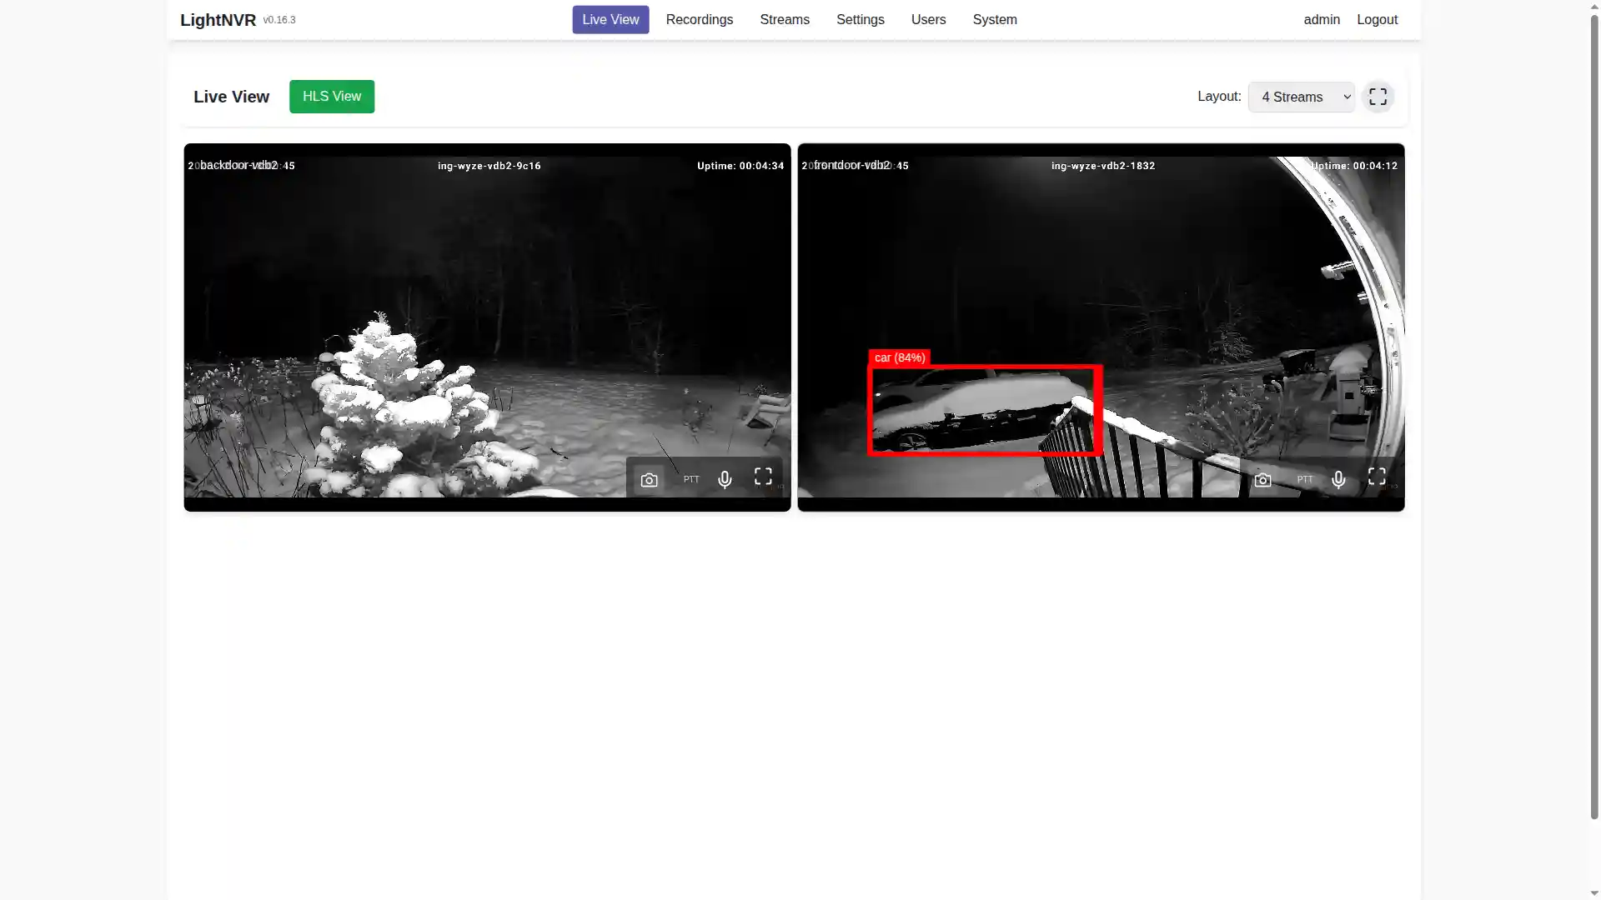Fullscreen the frontdoor camera stream
The image size is (1601, 900).
pos(1376,477)
